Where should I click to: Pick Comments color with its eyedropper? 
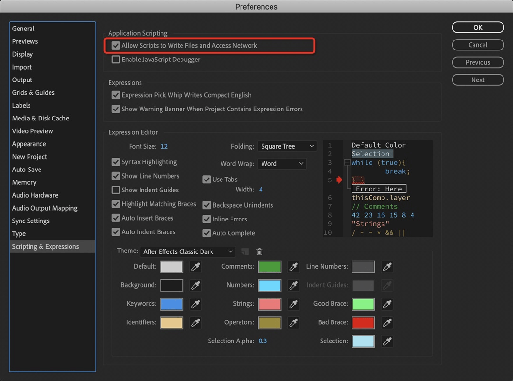click(293, 267)
